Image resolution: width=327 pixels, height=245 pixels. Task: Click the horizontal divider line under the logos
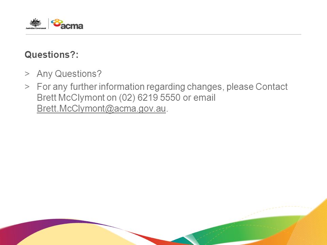point(163,34)
